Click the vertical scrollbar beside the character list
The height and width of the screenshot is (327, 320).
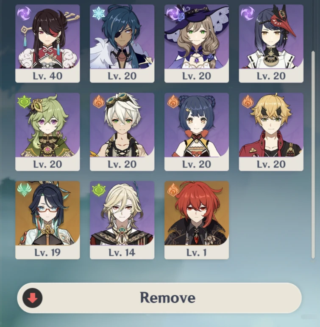pos(313,155)
